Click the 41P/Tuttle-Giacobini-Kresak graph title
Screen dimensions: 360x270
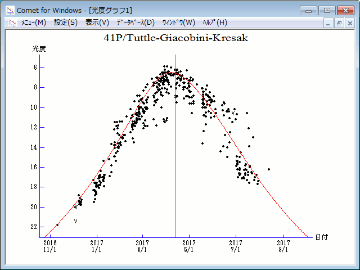tap(176, 38)
